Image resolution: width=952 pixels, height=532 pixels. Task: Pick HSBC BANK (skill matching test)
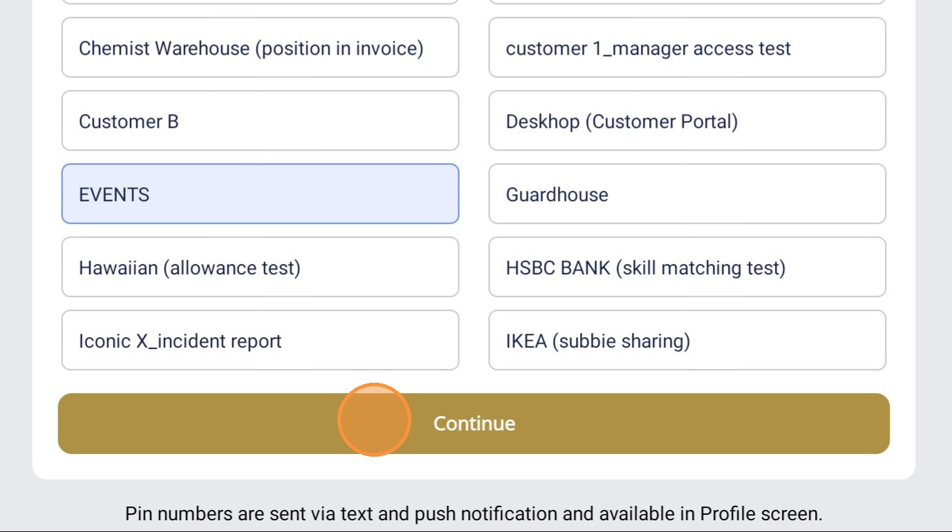point(687,267)
